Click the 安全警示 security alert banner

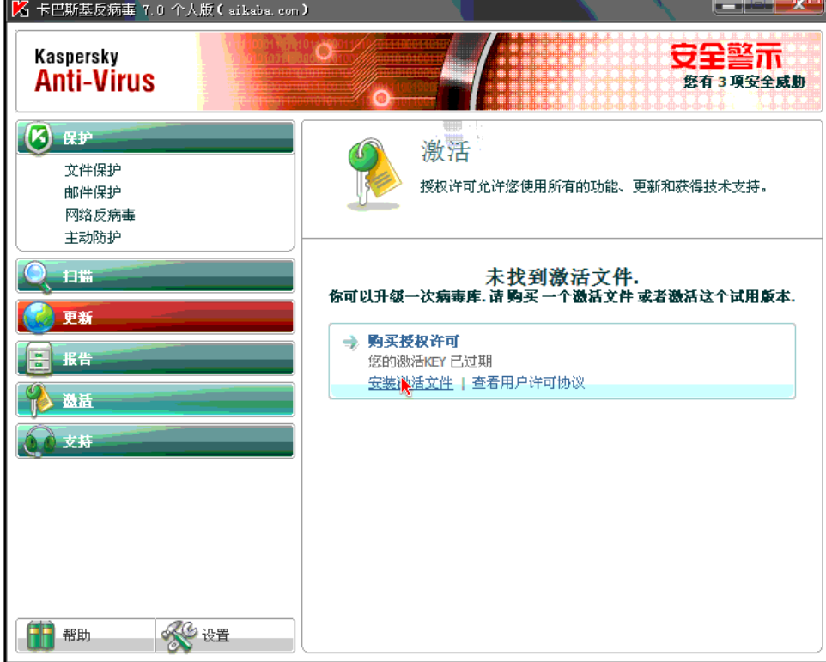(726, 57)
